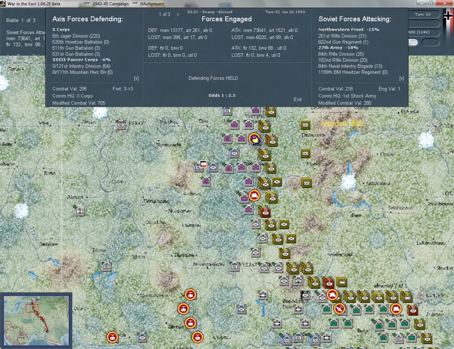This screenshot has height=349, width=454.
Task: Select the red airplane air-attack marker
Action: pos(339,309)
